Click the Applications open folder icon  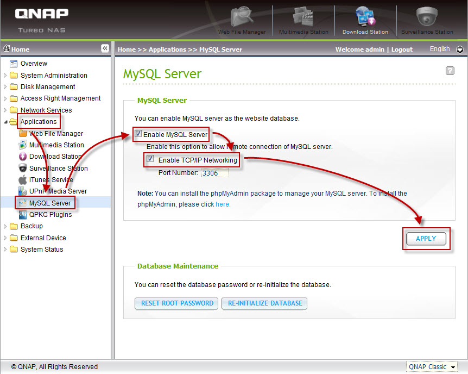[x=14, y=122]
